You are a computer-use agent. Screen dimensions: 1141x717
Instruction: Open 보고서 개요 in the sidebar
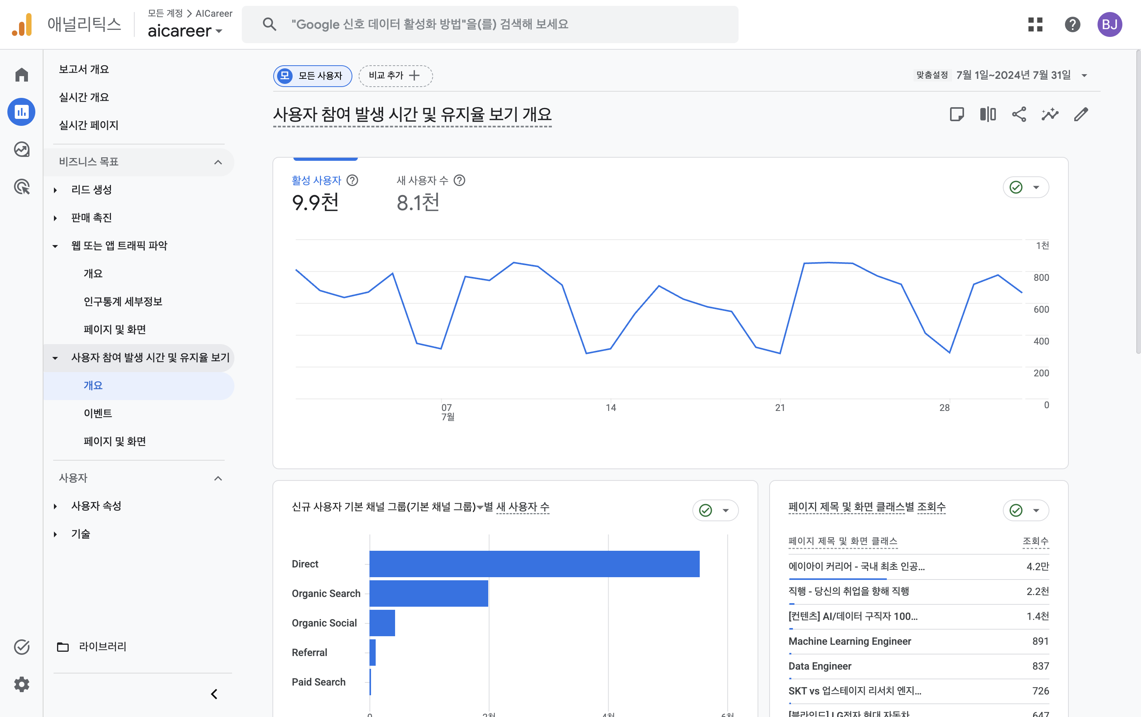pyautogui.click(x=84, y=69)
